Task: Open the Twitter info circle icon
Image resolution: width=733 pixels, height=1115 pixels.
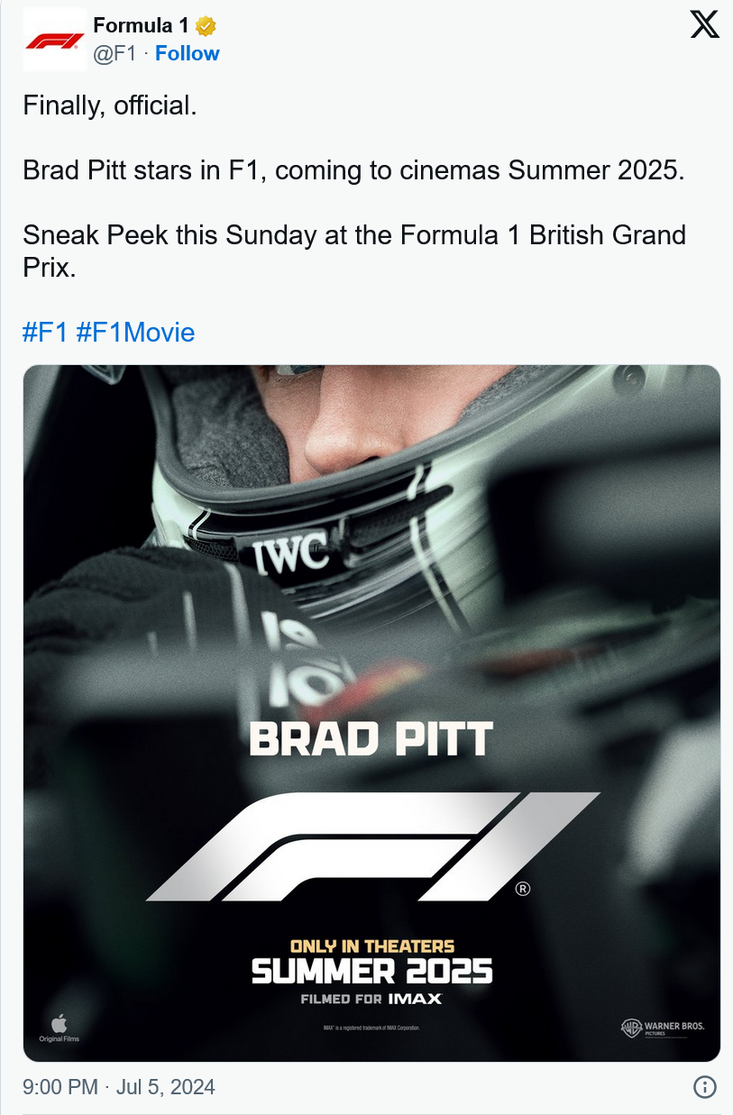Action: [704, 1087]
